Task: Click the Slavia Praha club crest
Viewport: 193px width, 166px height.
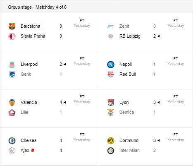Action: (x=12, y=36)
